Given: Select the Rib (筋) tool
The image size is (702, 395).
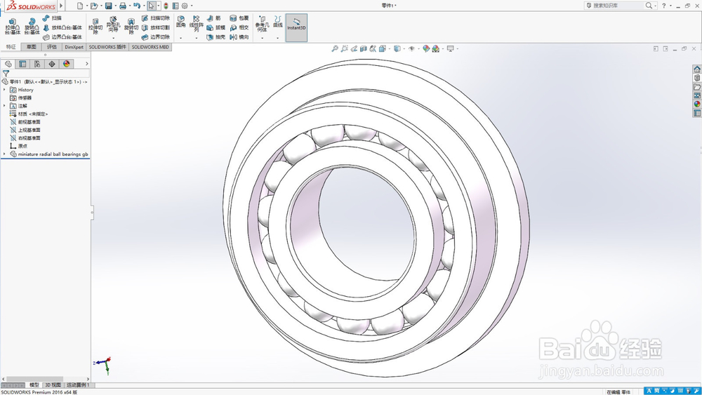Looking at the screenshot, I should [213, 18].
